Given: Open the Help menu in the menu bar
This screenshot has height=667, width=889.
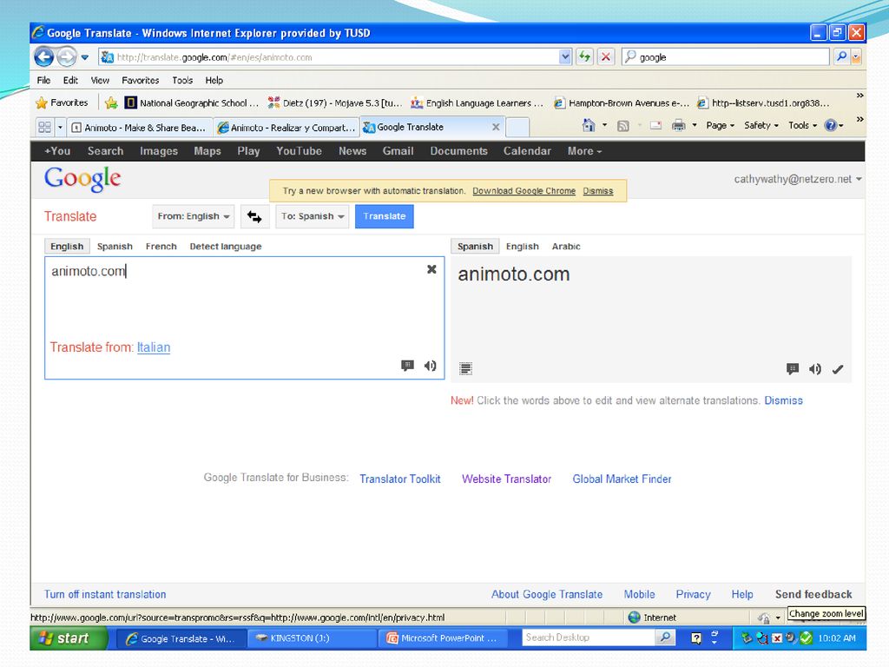Looking at the screenshot, I should tap(214, 81).
